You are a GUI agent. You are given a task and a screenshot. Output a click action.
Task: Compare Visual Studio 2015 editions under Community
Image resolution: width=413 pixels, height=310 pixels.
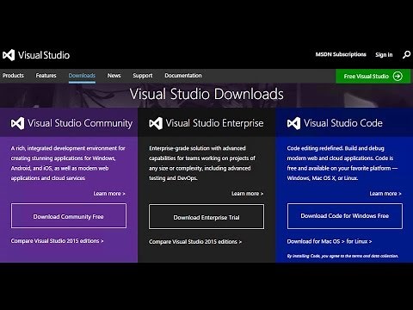coord(57,241)
